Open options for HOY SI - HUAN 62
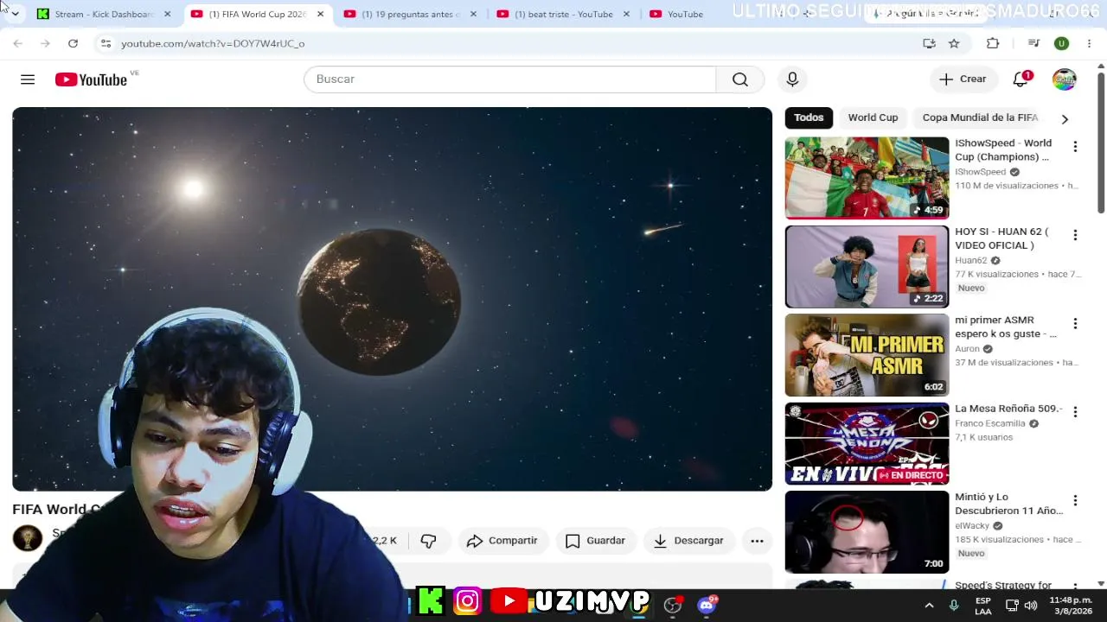Screen dimensions: 1107x622 tap(1075, 235)
